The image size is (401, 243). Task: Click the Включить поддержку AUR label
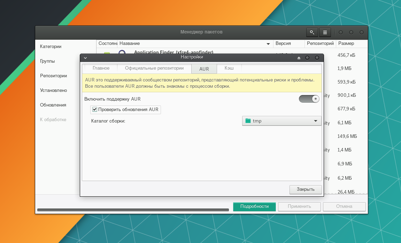point(113,99)
